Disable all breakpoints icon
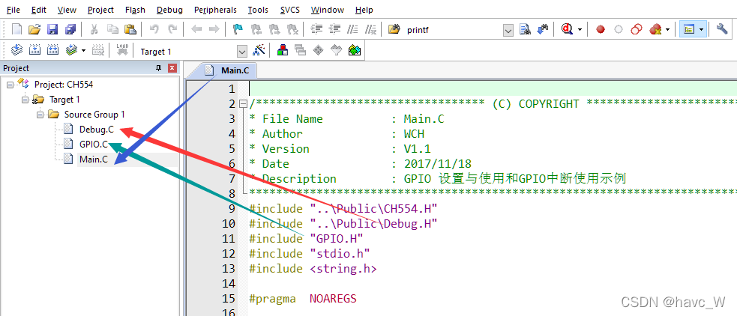The height and width of the screenshot is (316, 737). point(637,30)
